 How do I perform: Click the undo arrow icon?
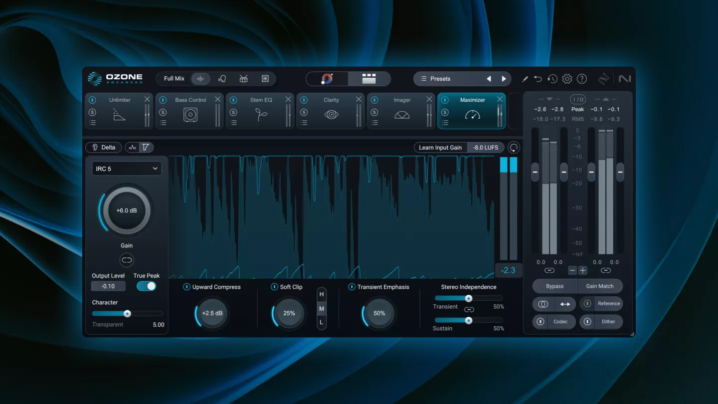pos(538,79)
